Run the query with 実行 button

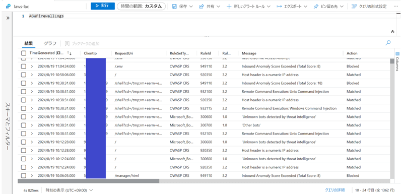(103, 6)
